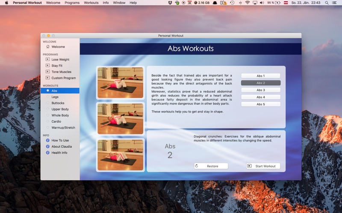
Task: Select the Cardio workout radio button
Action: click(48, 121)
